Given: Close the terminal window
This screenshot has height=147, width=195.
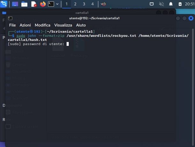Looking at the screenshot, I should point(191,18).
